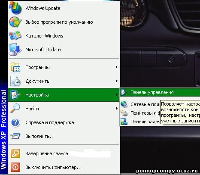Open Принтеры и факсы entry
Image resolution: width=200 pixels, height=175 pixels.
tap(140, 113)
